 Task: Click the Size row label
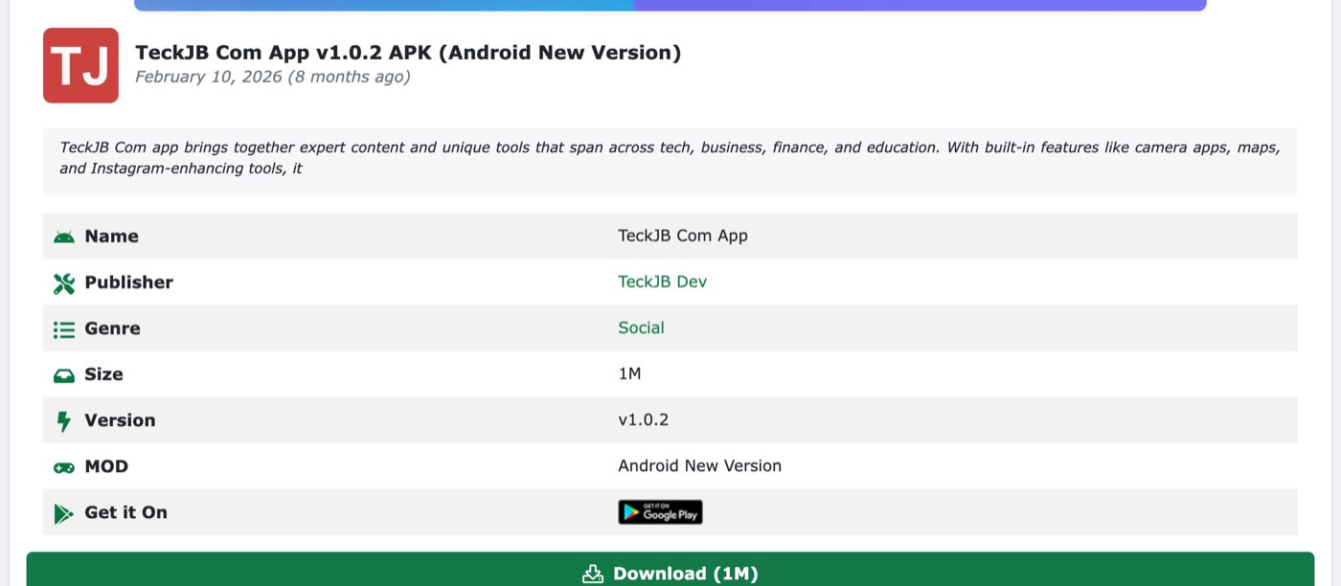[103, 374]
